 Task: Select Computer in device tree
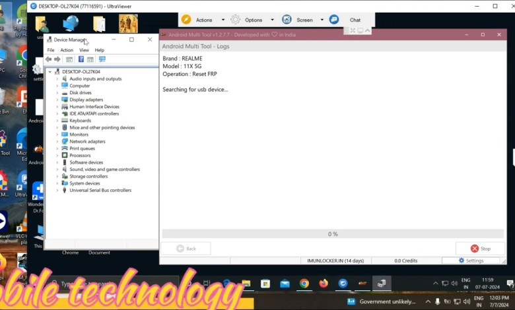(79, 86)
